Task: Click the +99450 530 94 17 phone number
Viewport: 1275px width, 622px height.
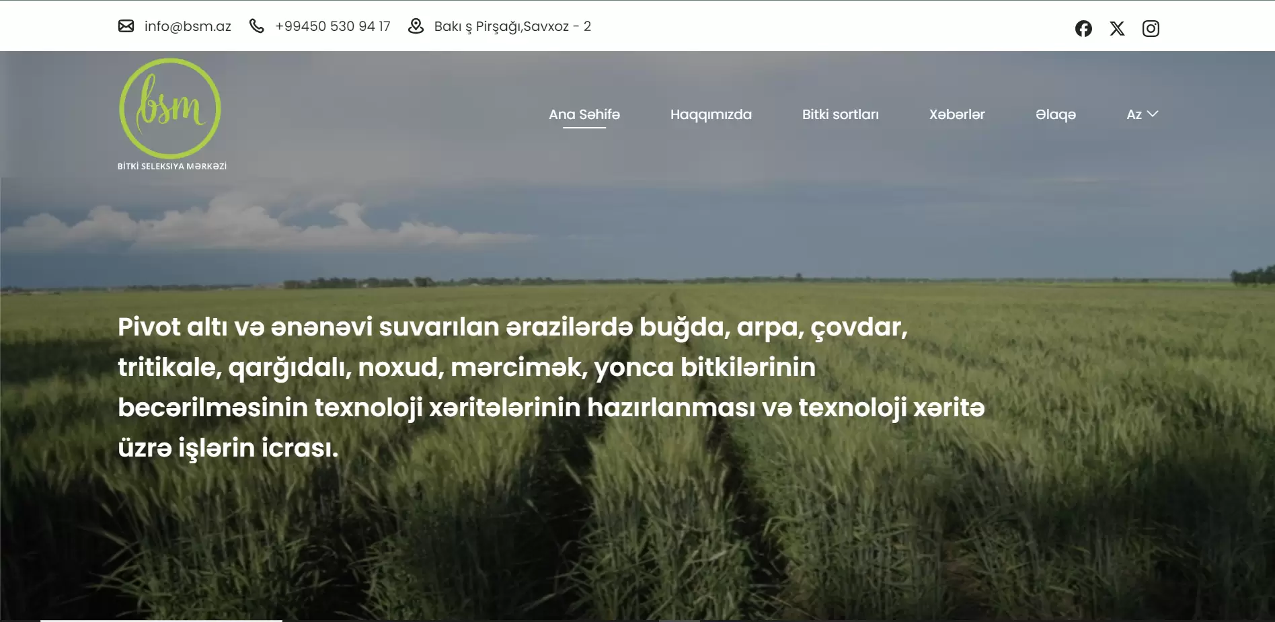Action: [x=332, y=26]
